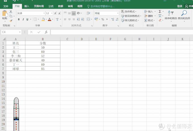The width and height of the screenshot is (193, 131).
Task: Align text left
Action: (x=65, y=19)
